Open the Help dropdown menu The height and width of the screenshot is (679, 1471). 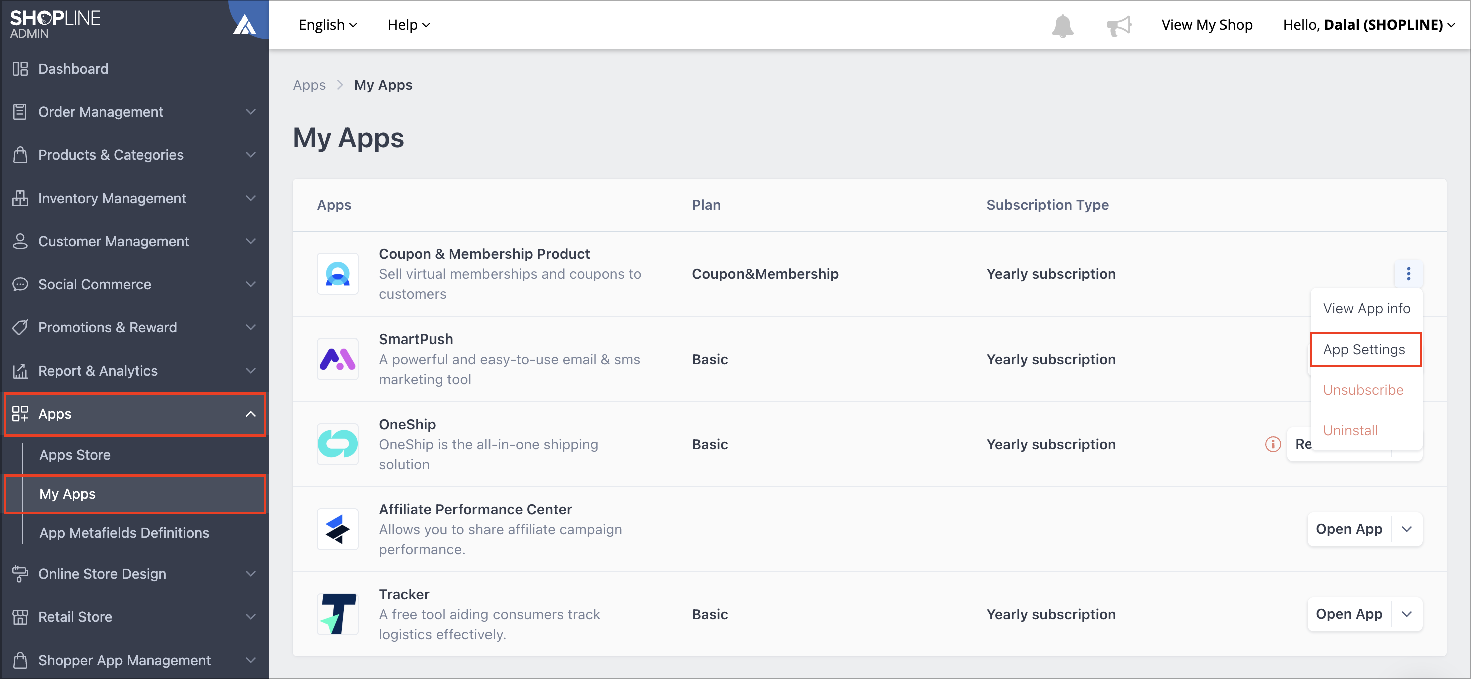pyautogui.click(x=409, y=25)
